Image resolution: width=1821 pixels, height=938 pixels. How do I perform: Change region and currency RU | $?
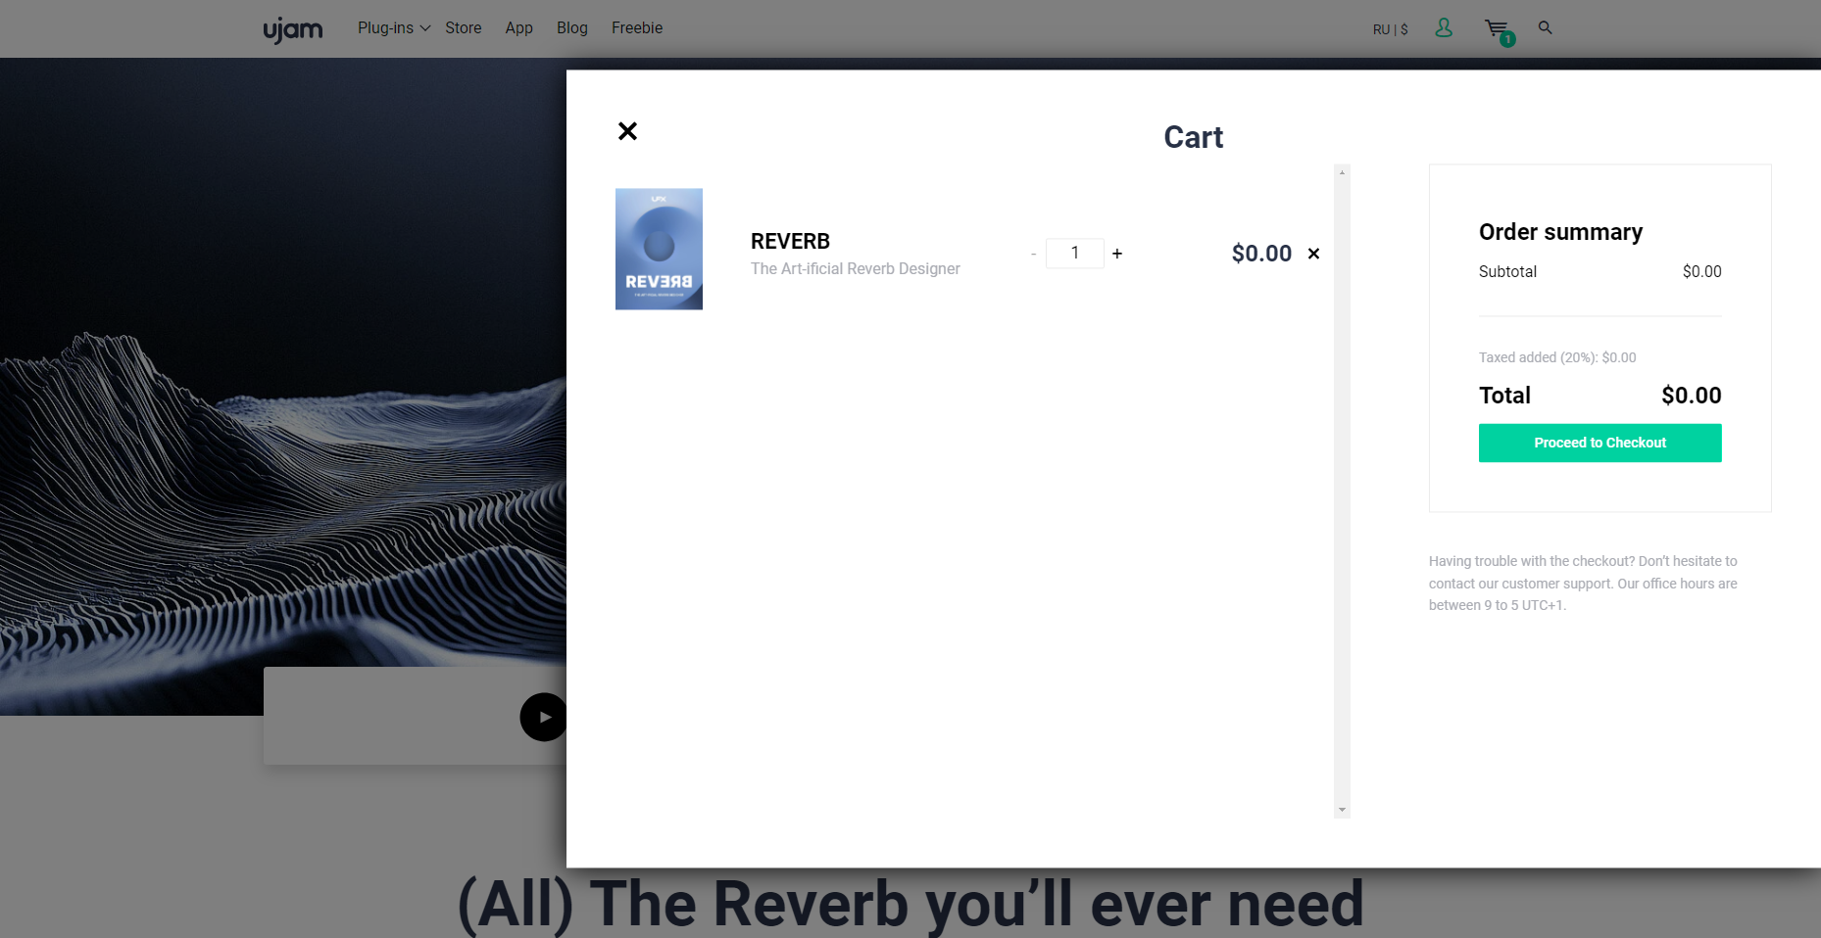tap(1391, 29)
